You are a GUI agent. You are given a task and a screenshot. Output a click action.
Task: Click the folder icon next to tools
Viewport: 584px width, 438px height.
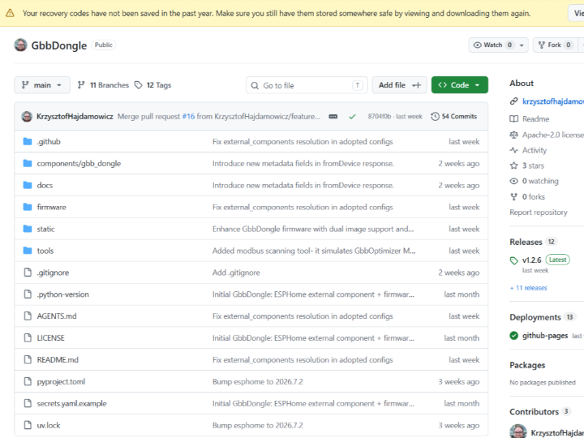pos(28,251)
